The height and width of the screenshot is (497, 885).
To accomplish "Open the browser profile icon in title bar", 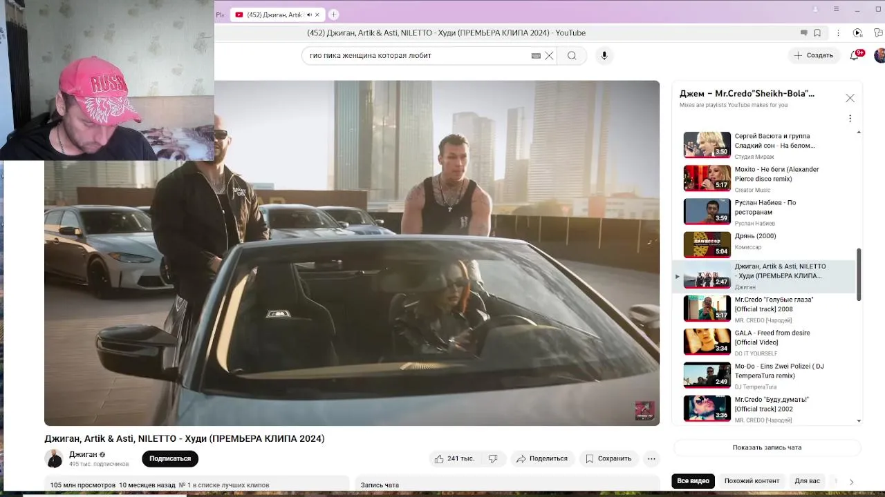I will click(816, 9).
